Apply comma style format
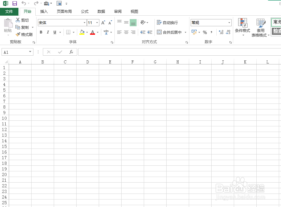The image size is (281, 207). (x=212, y=32)
